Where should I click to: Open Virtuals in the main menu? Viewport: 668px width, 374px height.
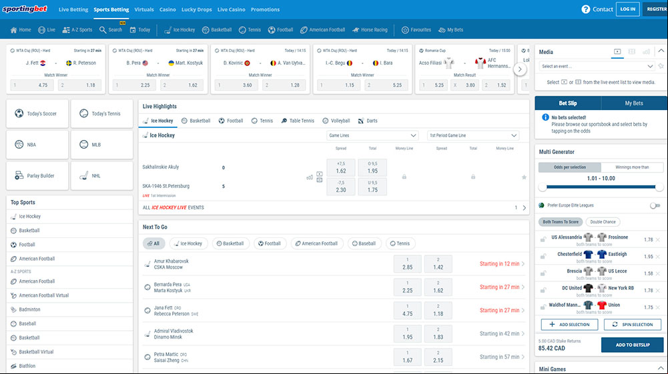[144, 9]
